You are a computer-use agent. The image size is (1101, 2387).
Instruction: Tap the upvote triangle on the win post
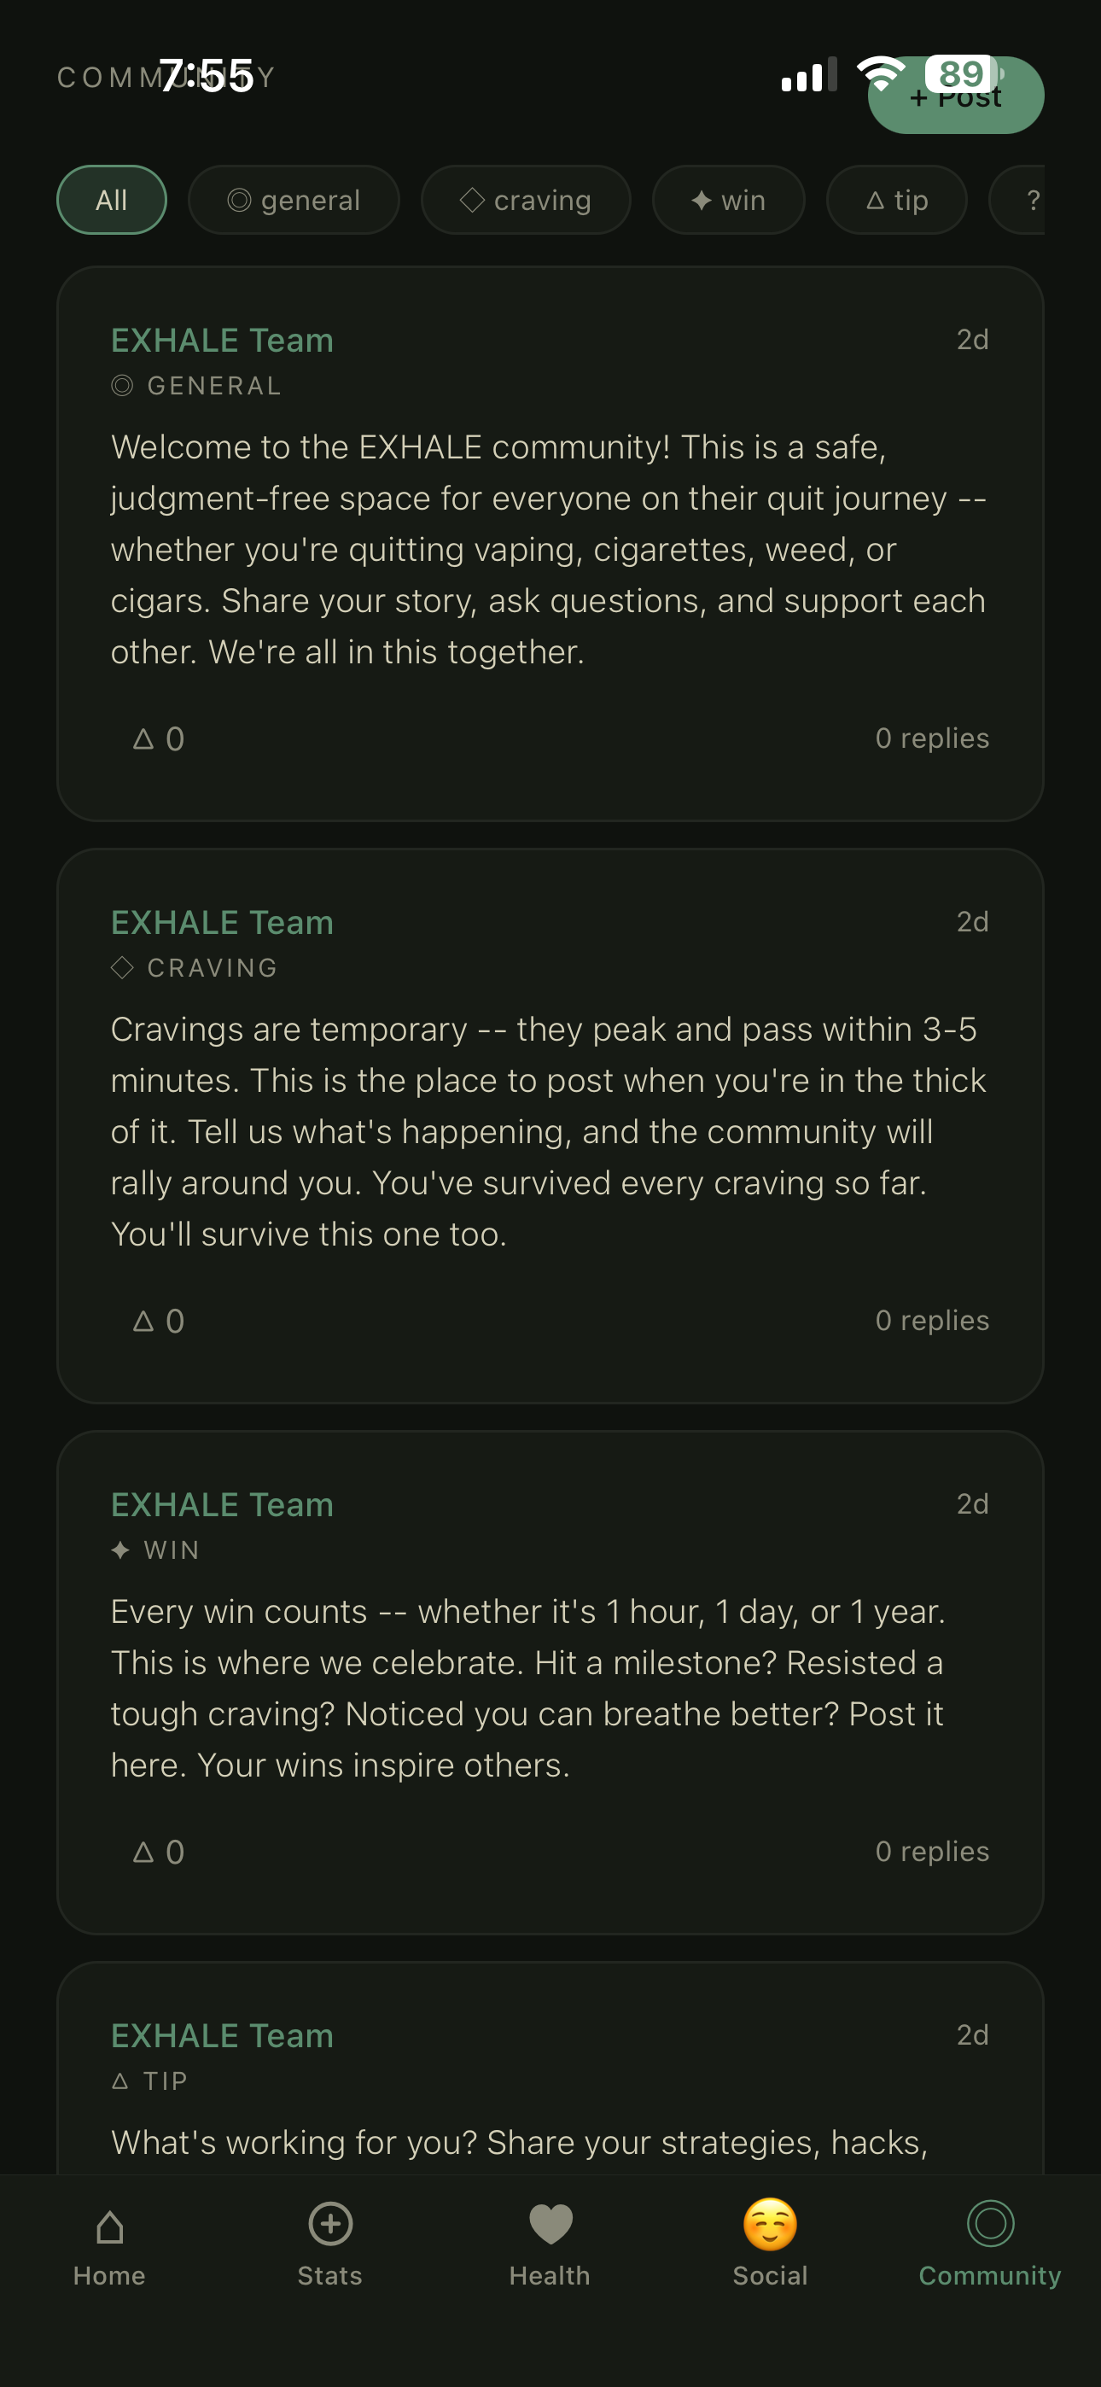144,1851
